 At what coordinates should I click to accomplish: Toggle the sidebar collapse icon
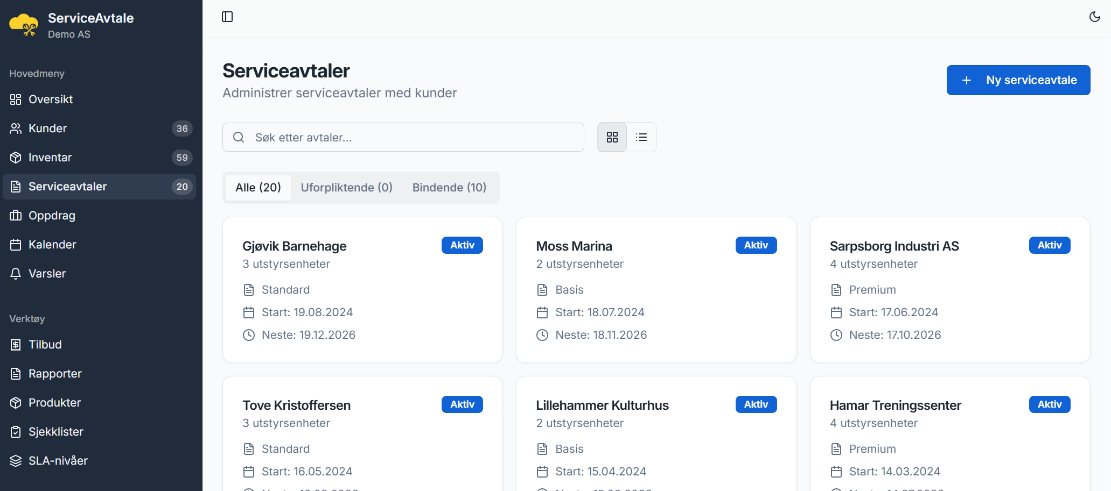[227, 17]
